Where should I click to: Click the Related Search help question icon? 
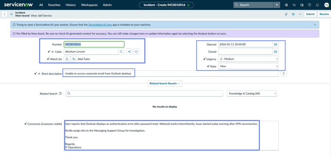coord(60,94)
